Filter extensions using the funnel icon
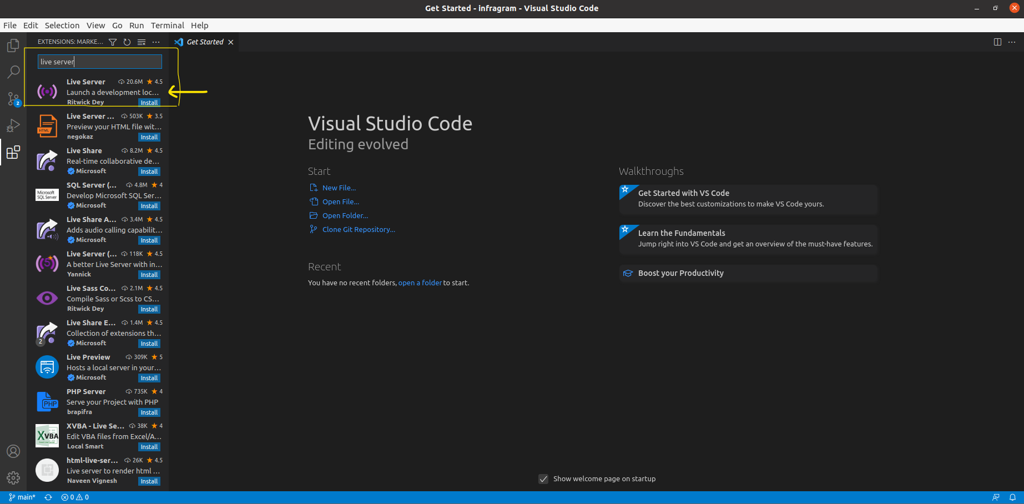The height and width of the screenshot is (504, 1024). click(113, 42)
